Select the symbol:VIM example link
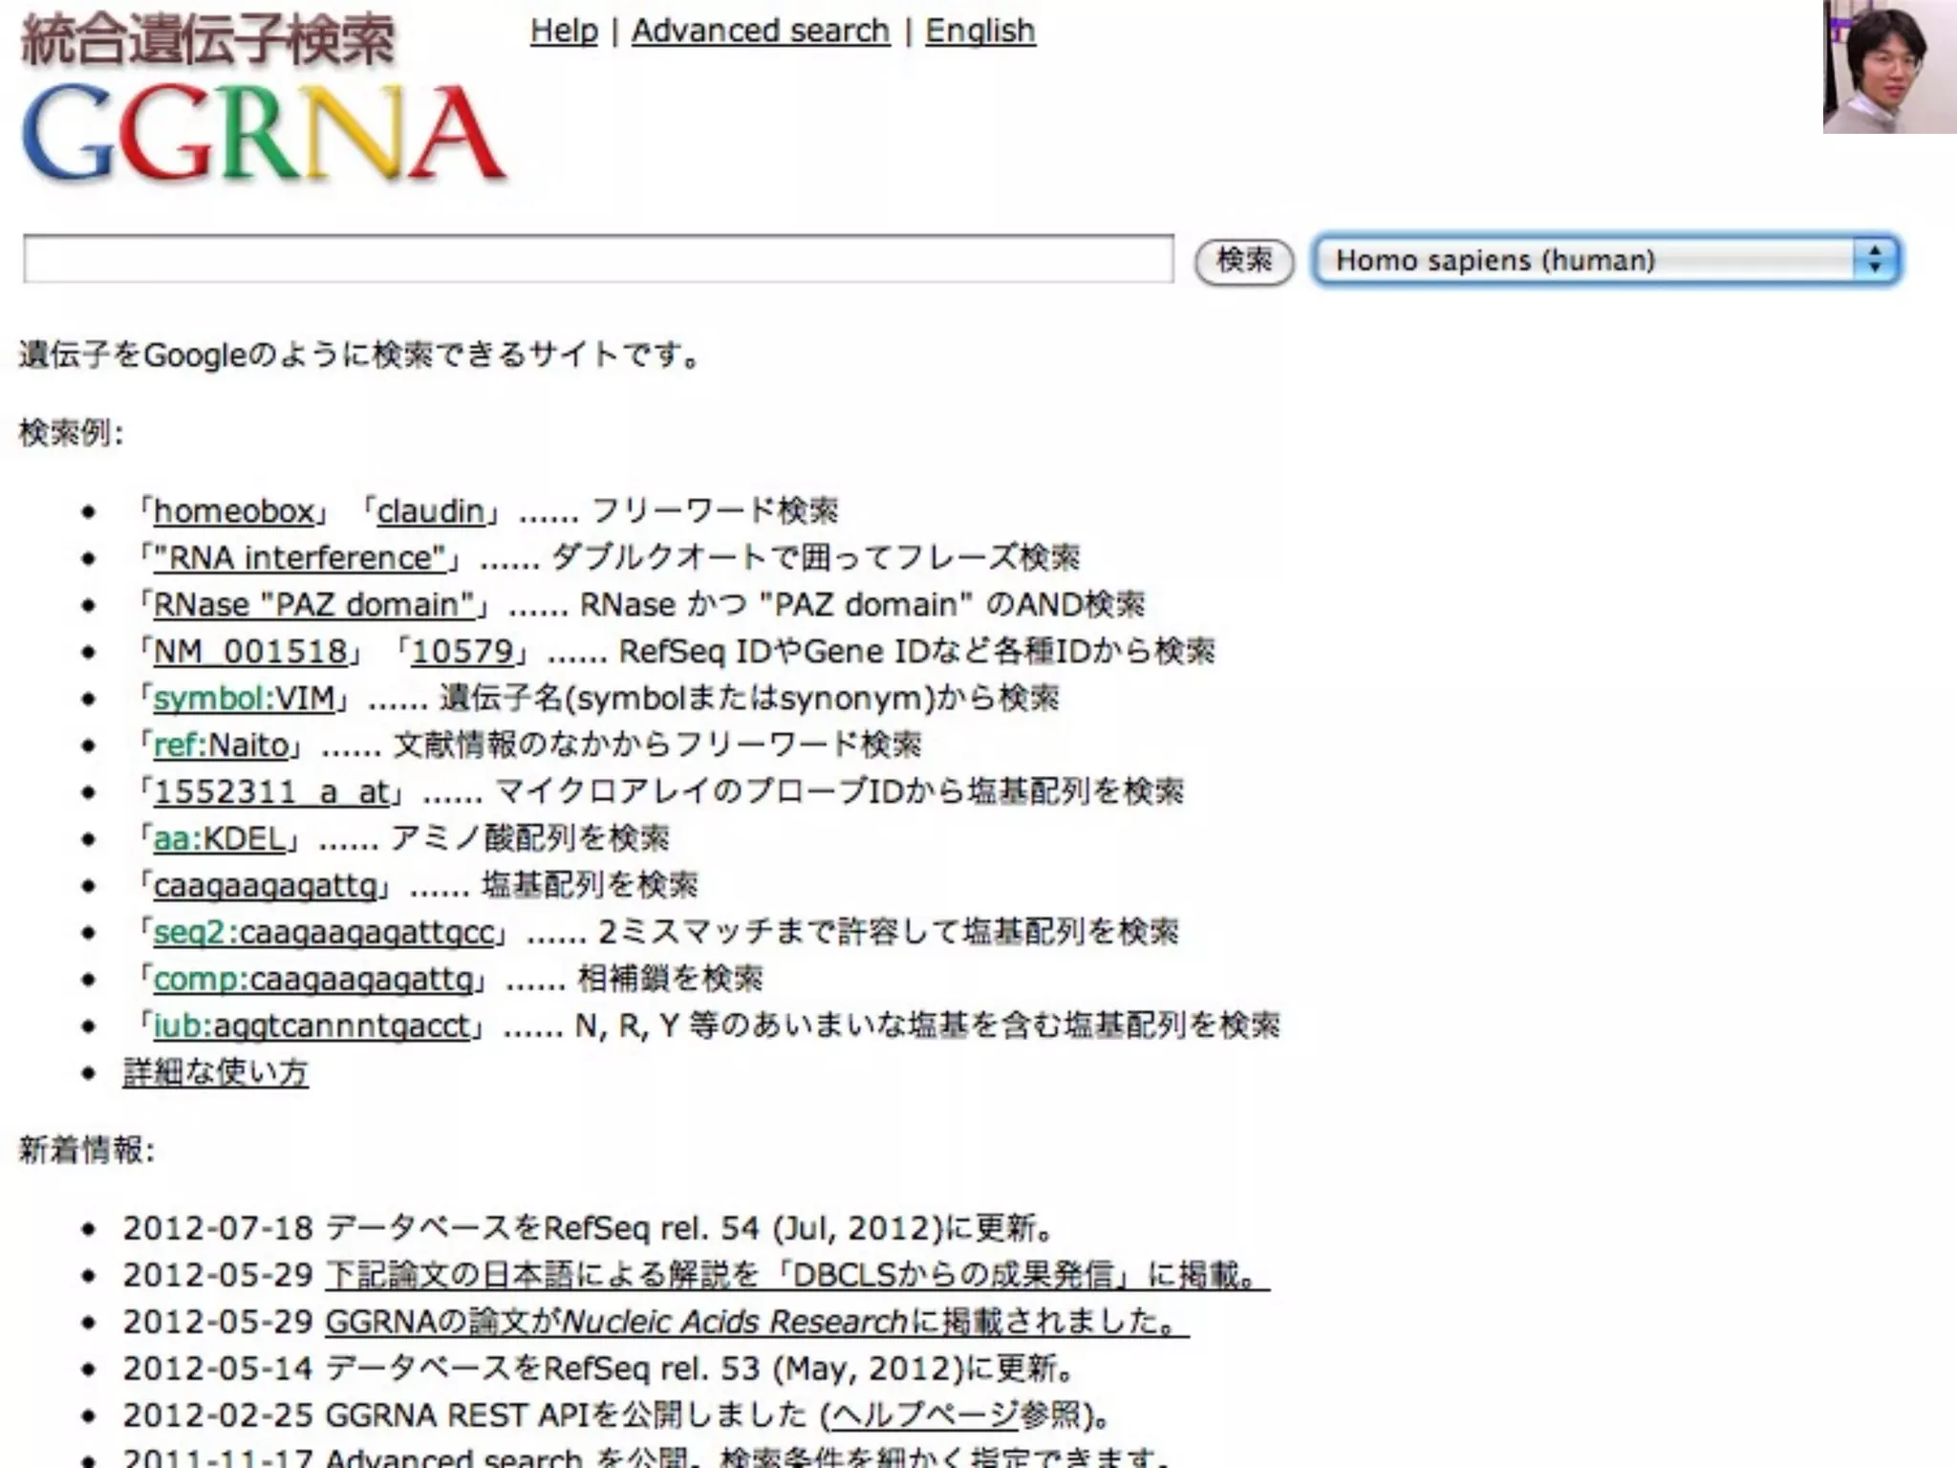This screenshot has width=1957, height=1468. pyautogui.click(x=244, y=699)
